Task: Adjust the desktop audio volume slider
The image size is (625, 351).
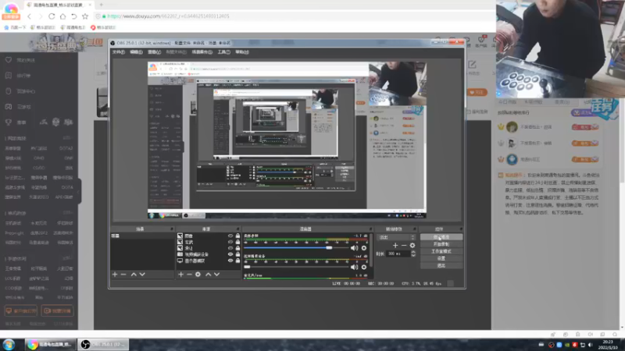Action: tap(295, 248)
